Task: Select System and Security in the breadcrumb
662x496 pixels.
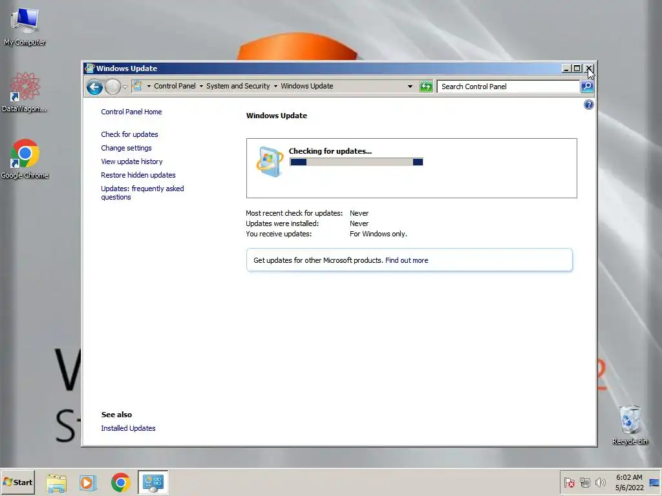Action: (238, 86)
